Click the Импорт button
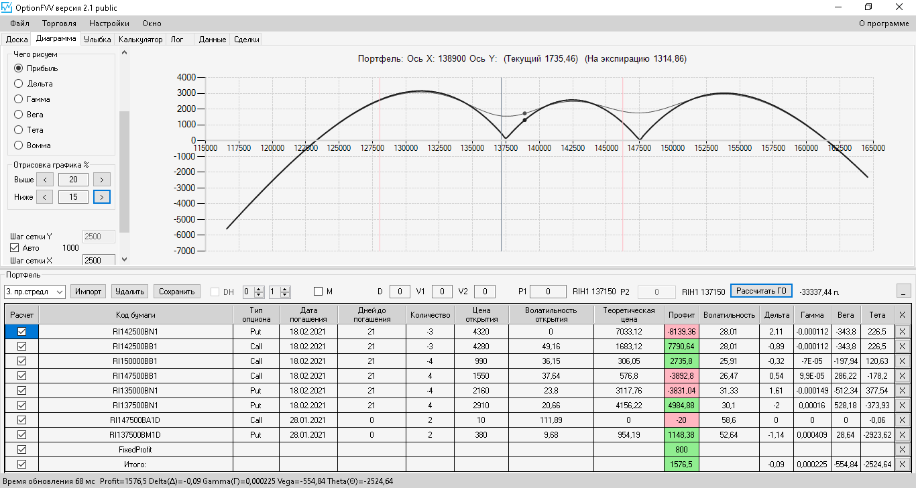The height and width of the screenshot is (488, 916). pyautogui.click(x=88, y=292)
